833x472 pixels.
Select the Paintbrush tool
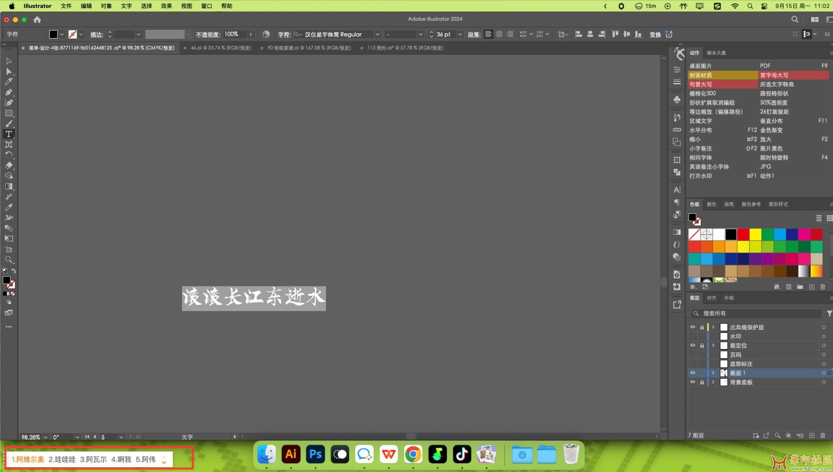[x=9, y=123]
